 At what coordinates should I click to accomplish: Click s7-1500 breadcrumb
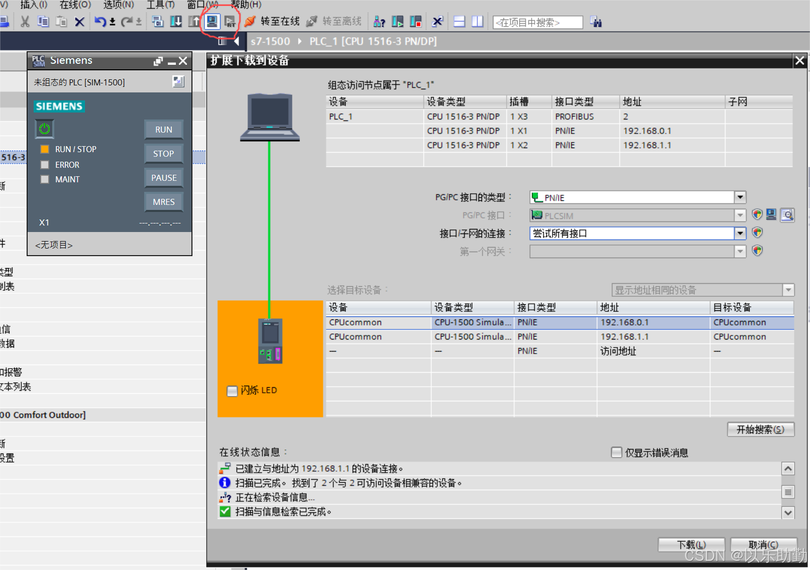click(270, 41)
